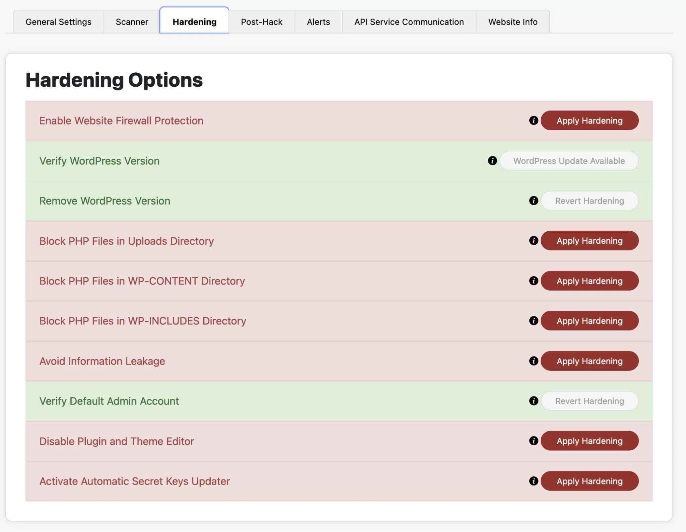Apply Hardening for Website Firewall Protection
The image size is (686, 532).
click(x=589, y=121)
